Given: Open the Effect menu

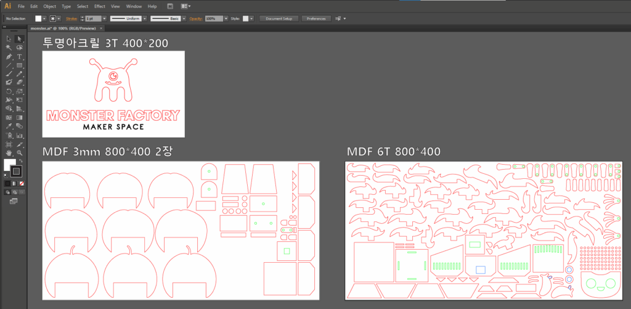Looking at the screenshot, I should (x=100, y=6).
